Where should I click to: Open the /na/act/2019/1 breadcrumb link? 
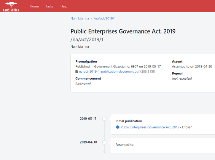pyautogui.click(x=105, y=18)
